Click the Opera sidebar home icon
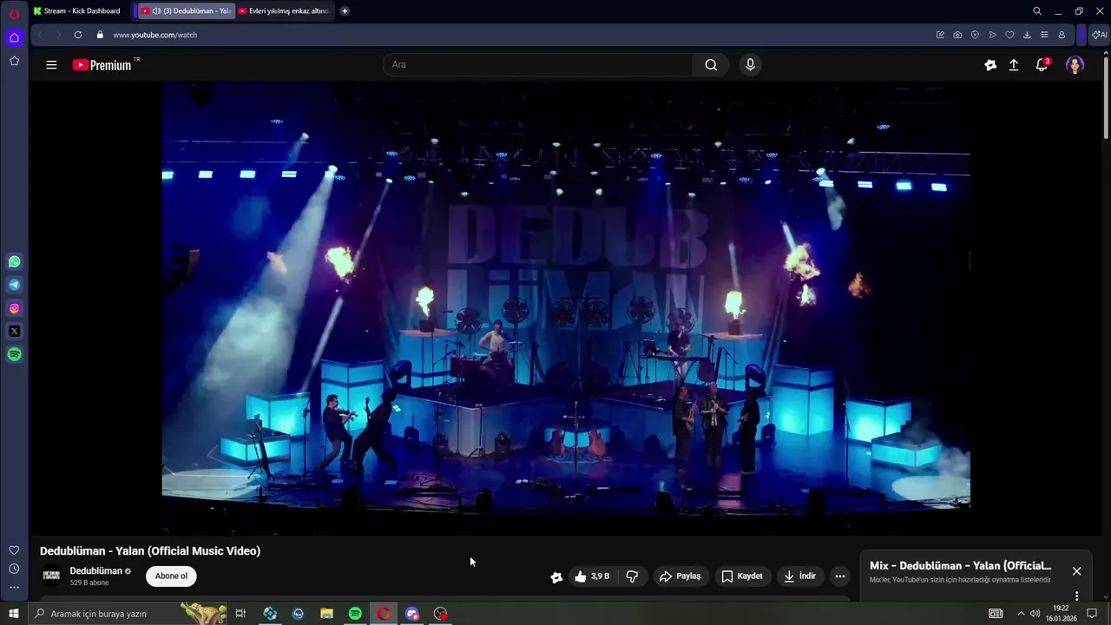1111x625 pixels. [14, 37]
